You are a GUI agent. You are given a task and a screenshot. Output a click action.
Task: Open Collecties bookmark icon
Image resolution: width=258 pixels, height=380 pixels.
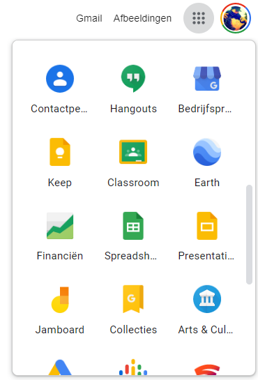(x=133, y=299)
